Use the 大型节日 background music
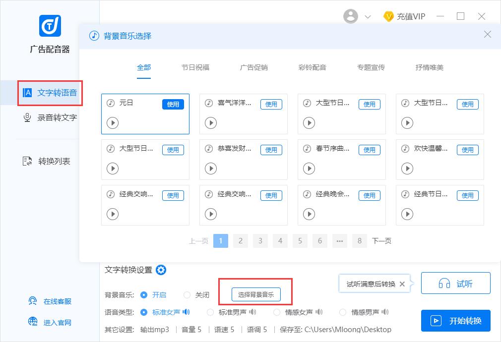The image size is (501, 342). click(x=370, y=104)
